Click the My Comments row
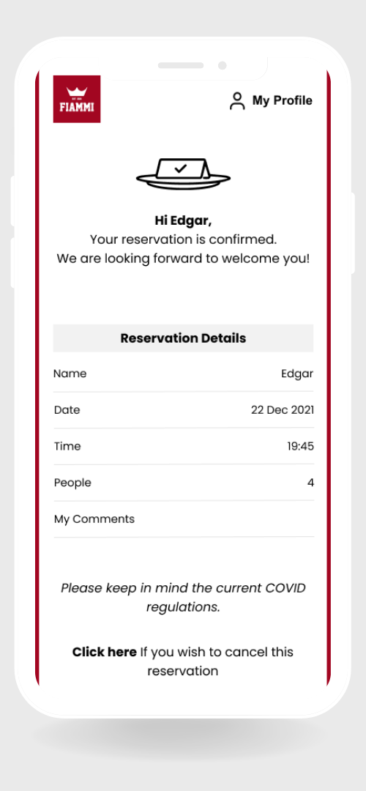Image resolution: width=366 pixels, height=791 pixels. tap(184, 519)
